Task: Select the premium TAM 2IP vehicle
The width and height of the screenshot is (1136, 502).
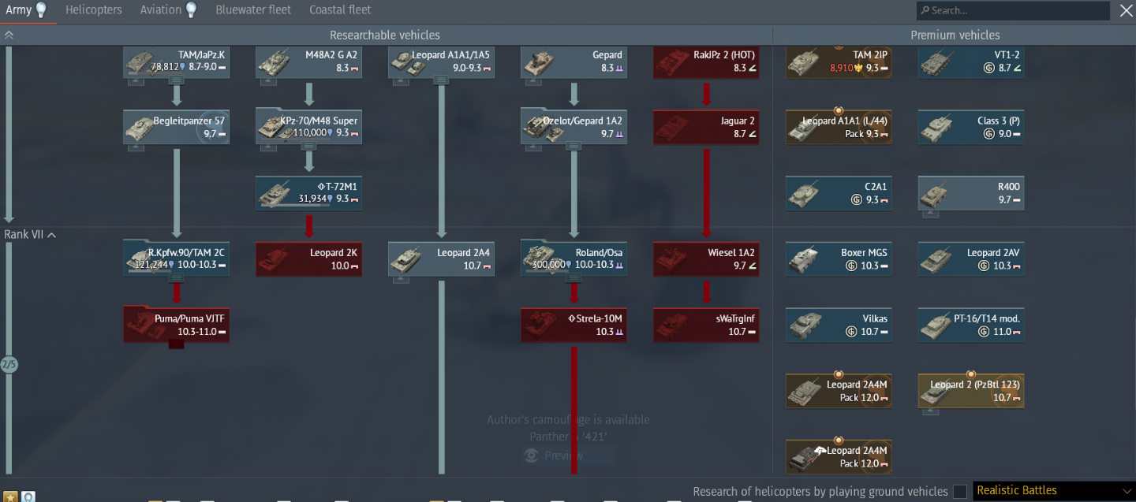Action: [x=839, y=61]
